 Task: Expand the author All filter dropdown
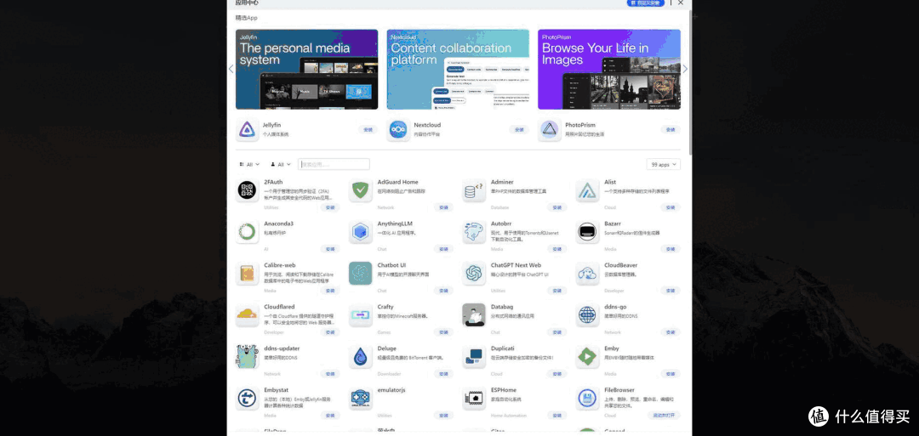click(281, 164)
